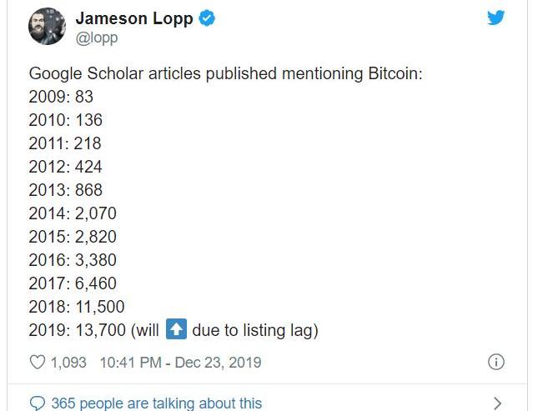533x411 pixels.
Task: Click the blue verified badge
Action: (x=207, y=18)
